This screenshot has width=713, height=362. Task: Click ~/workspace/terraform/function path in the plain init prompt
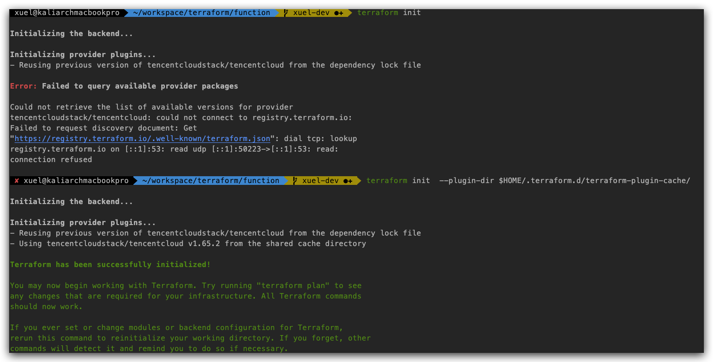click(201, 13)
